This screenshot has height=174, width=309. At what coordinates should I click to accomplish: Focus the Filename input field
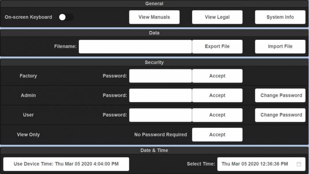[135, 46]
